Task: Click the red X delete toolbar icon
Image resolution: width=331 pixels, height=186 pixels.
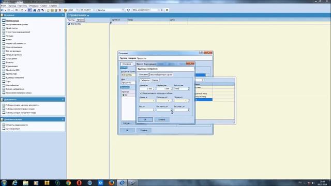Action: (60, 10)
